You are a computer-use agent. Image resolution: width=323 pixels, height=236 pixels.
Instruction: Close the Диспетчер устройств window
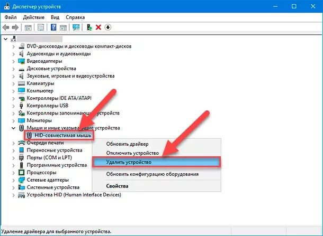[x=313, y=6]
